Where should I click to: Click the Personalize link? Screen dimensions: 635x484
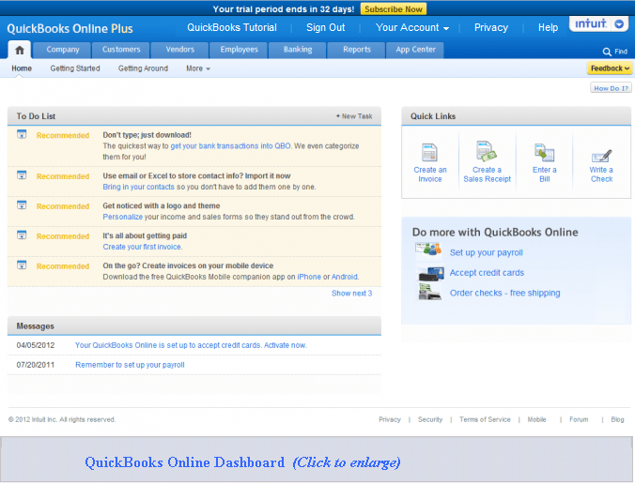pos(123,217)
